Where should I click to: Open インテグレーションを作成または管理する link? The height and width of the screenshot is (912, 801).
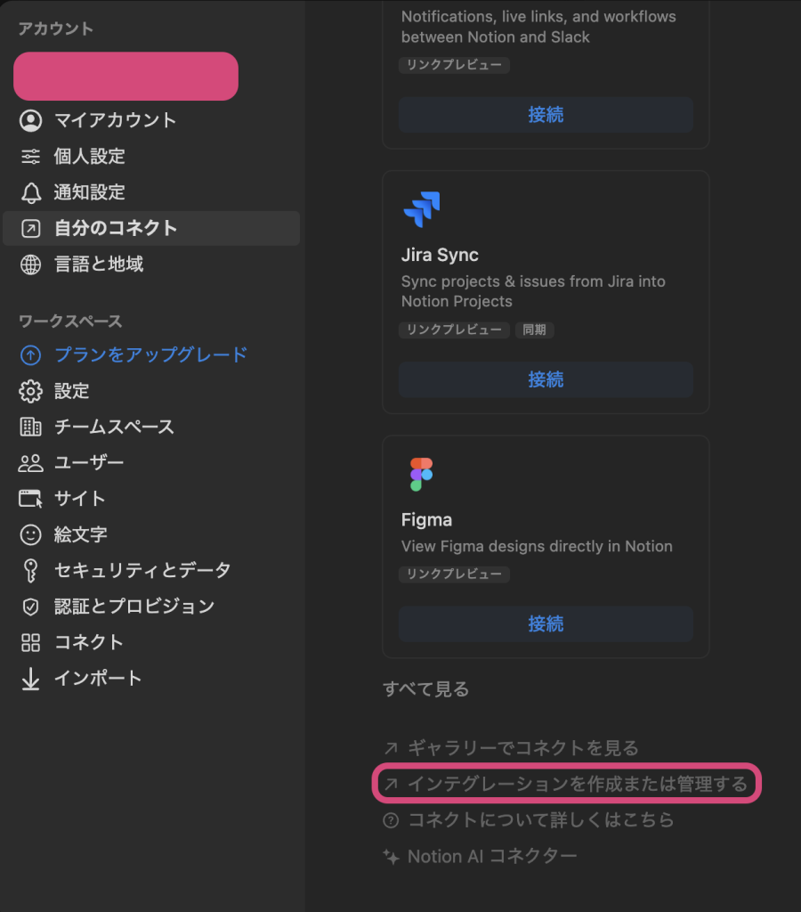[577, 784]
